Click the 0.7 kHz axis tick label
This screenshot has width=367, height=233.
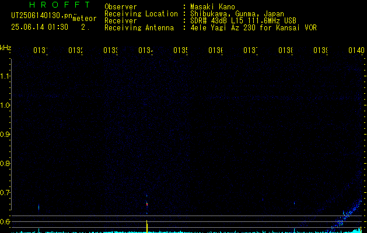(x=5, y=193)
